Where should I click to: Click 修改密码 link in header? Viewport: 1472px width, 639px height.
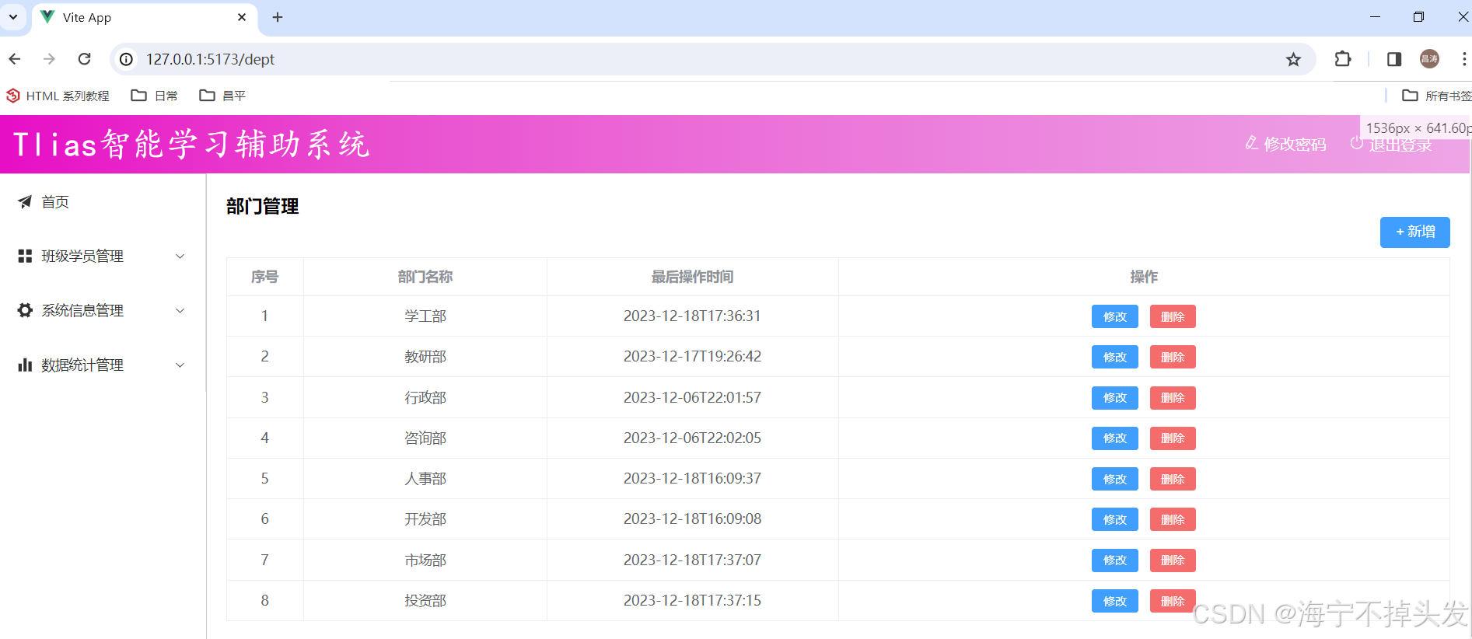(x=1286, y=144)
